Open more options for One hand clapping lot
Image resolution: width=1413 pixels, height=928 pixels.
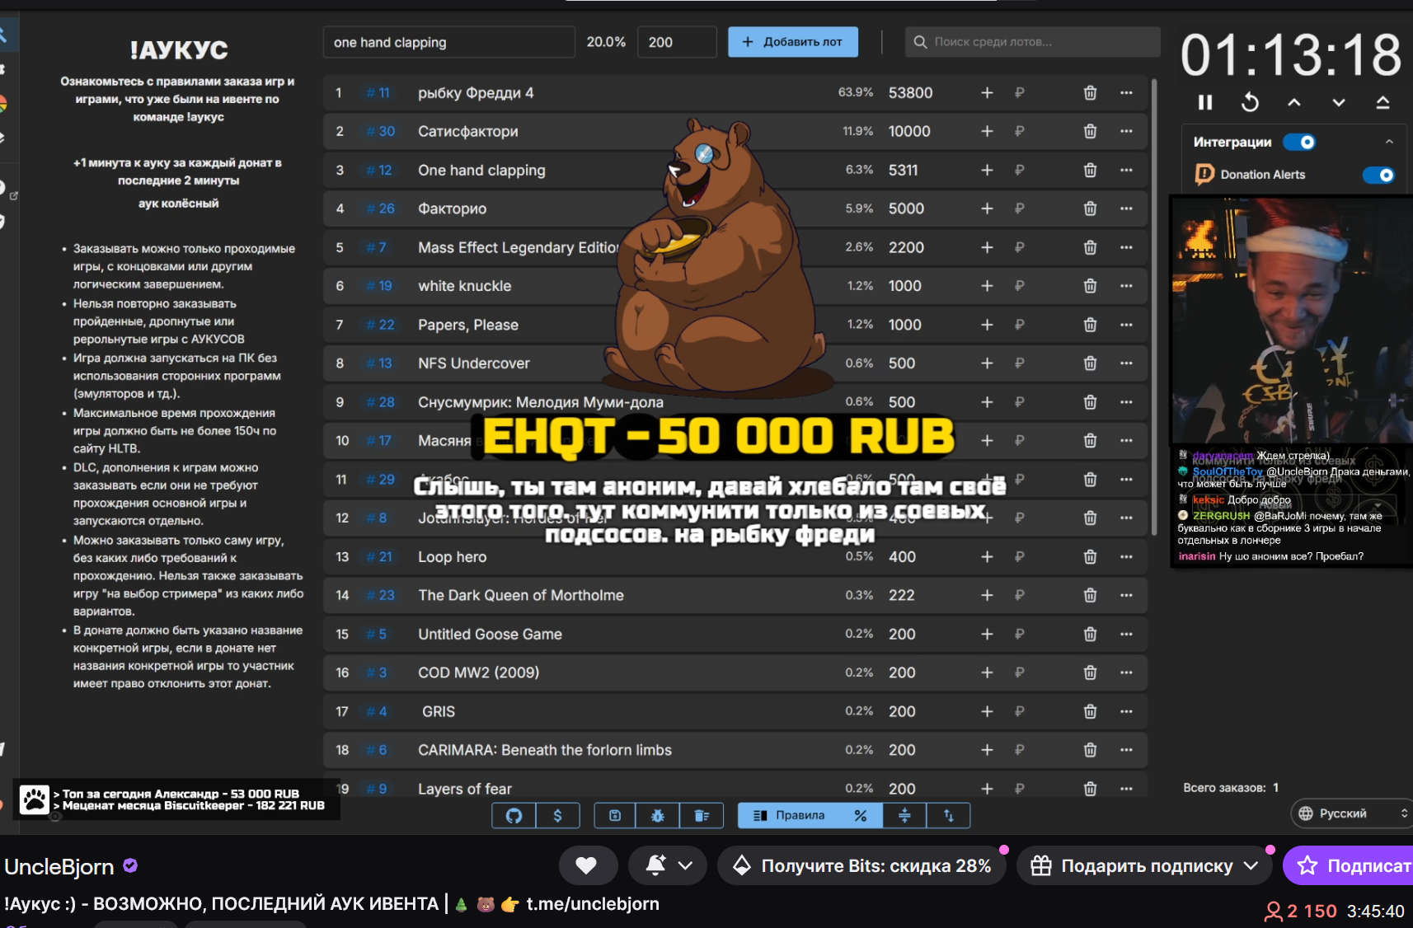pos(1126,171)
